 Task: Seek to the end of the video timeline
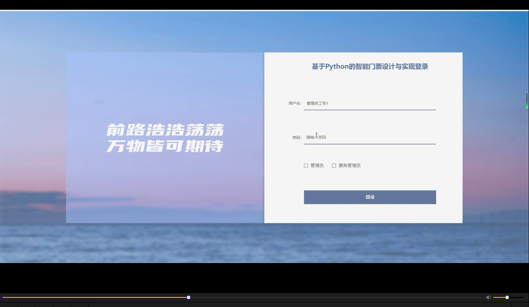(x=480, y=297)
